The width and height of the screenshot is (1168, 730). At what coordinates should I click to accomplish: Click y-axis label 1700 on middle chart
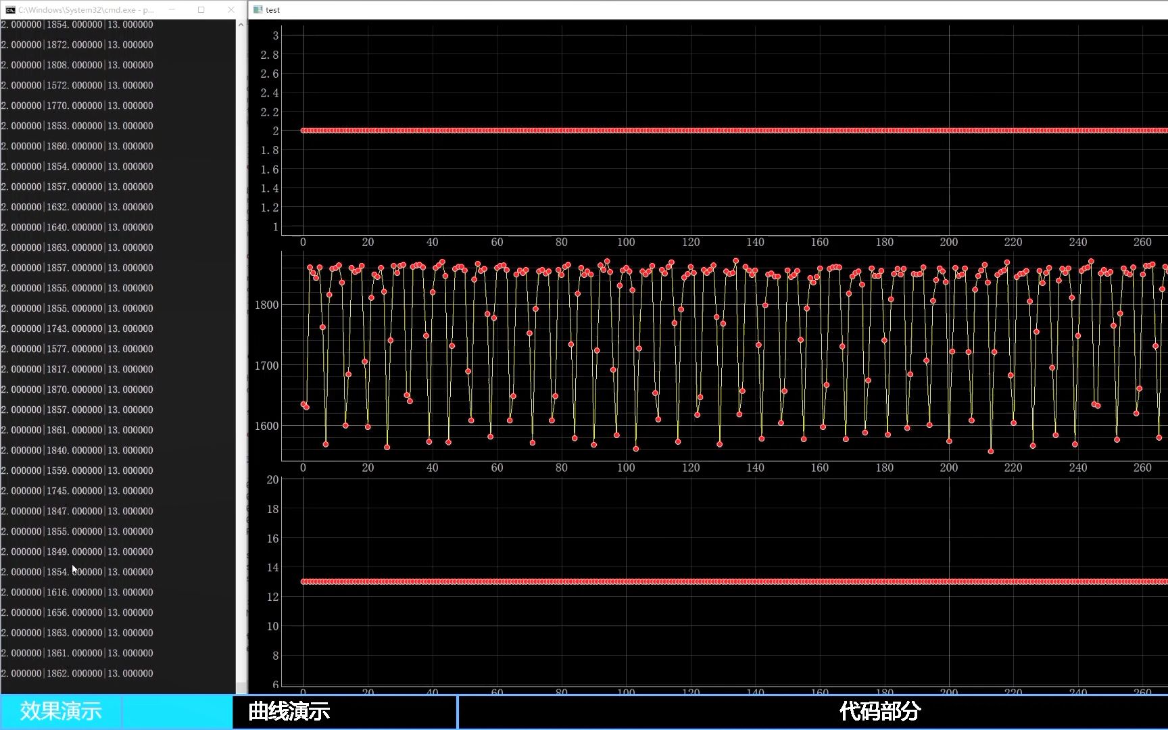[x=266, y=366]
